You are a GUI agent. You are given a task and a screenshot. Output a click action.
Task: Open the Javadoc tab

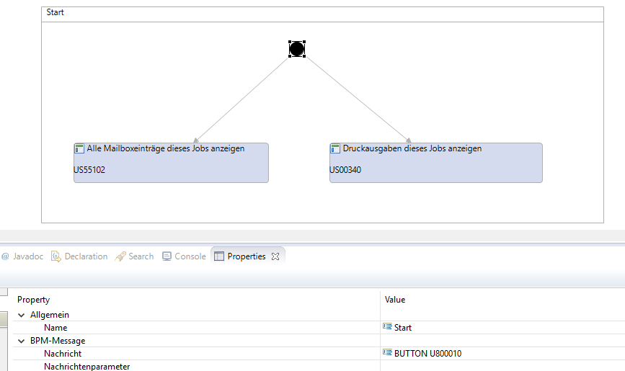click(22, 256)
